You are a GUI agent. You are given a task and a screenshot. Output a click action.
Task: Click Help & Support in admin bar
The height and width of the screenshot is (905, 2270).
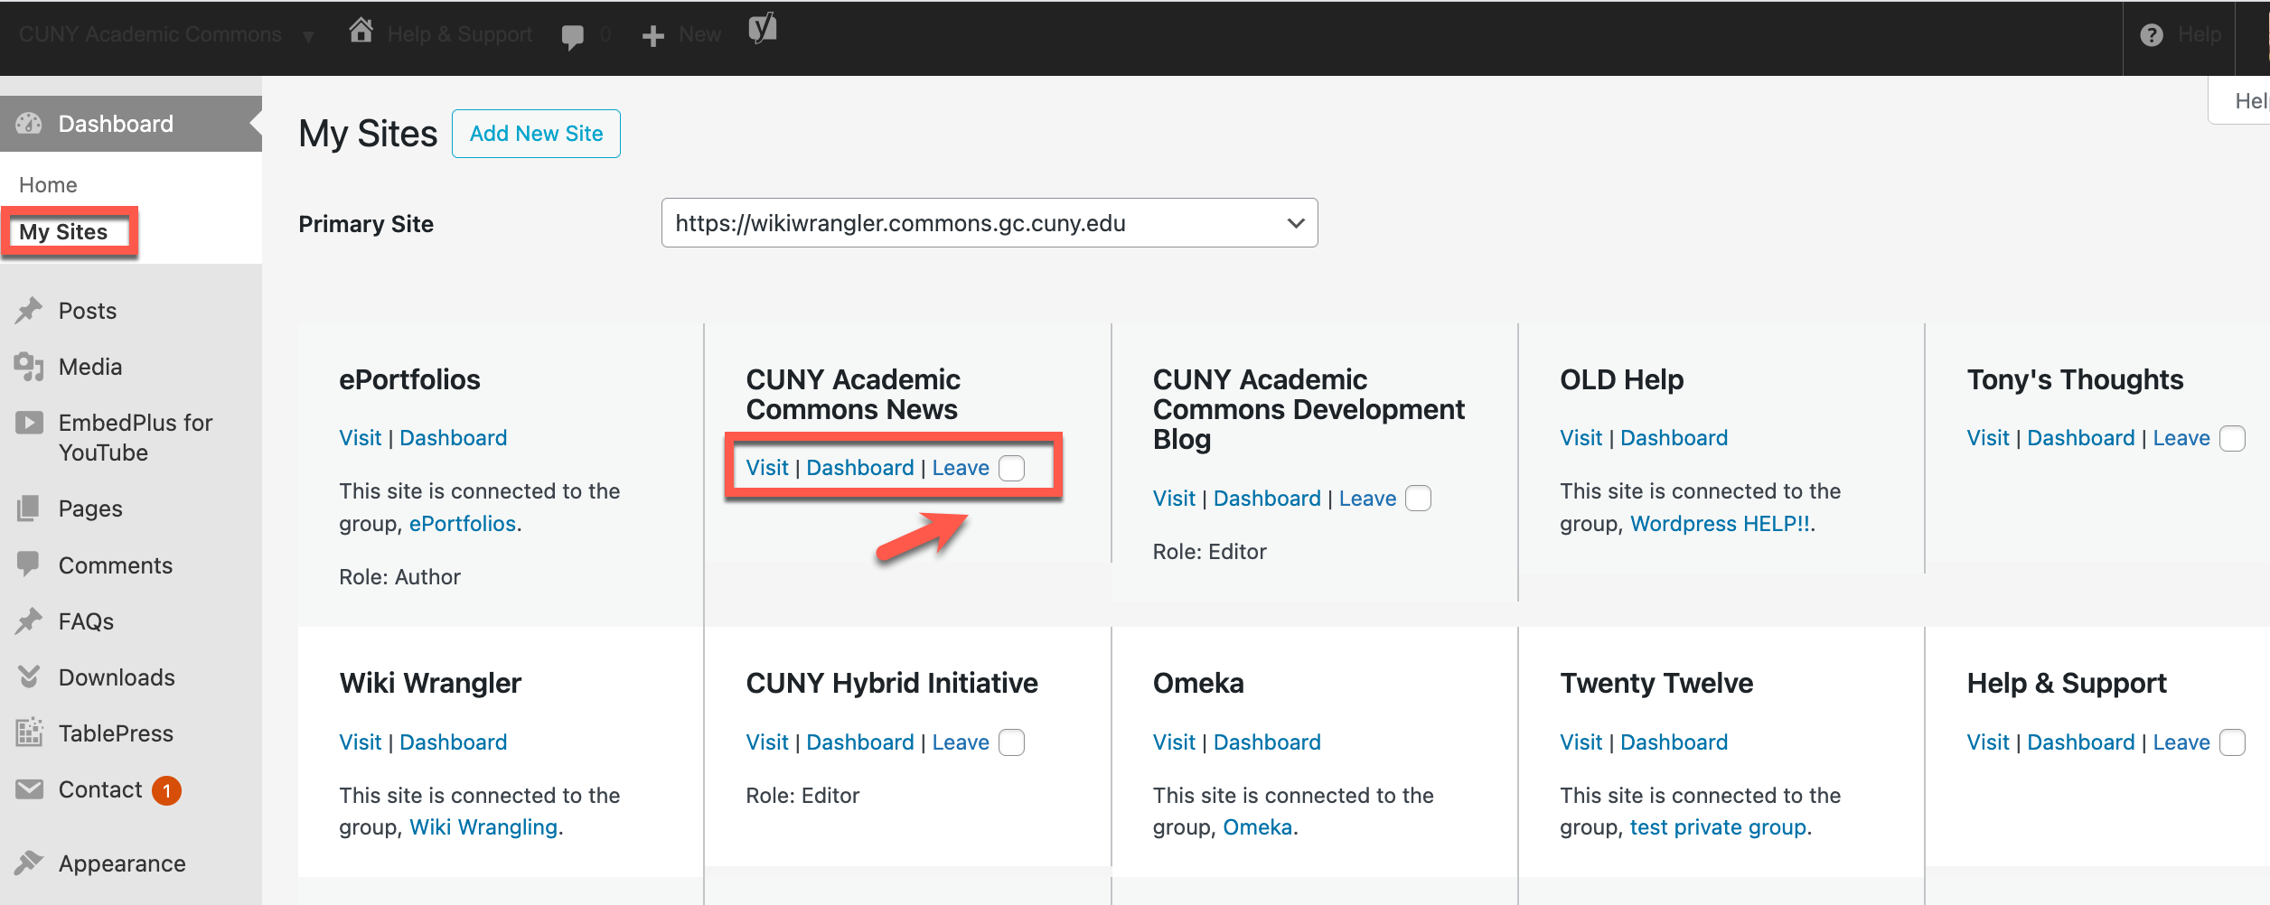click(x=460, y=34)
